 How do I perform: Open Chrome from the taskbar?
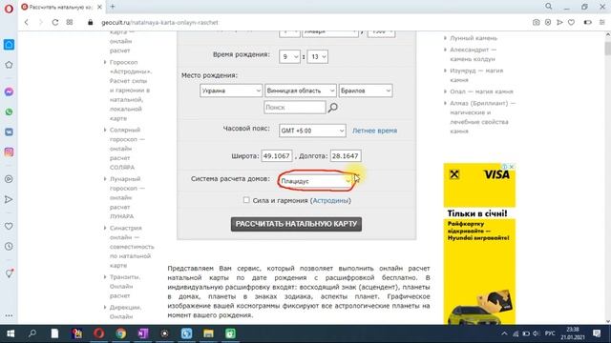coord(121,333)
